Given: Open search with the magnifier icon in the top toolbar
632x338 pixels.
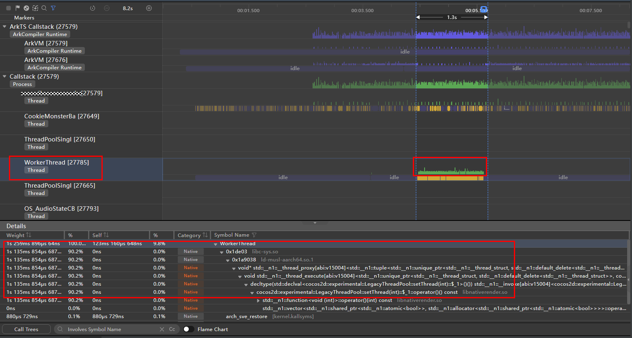Looking at the screenshot, I should 44,8.
